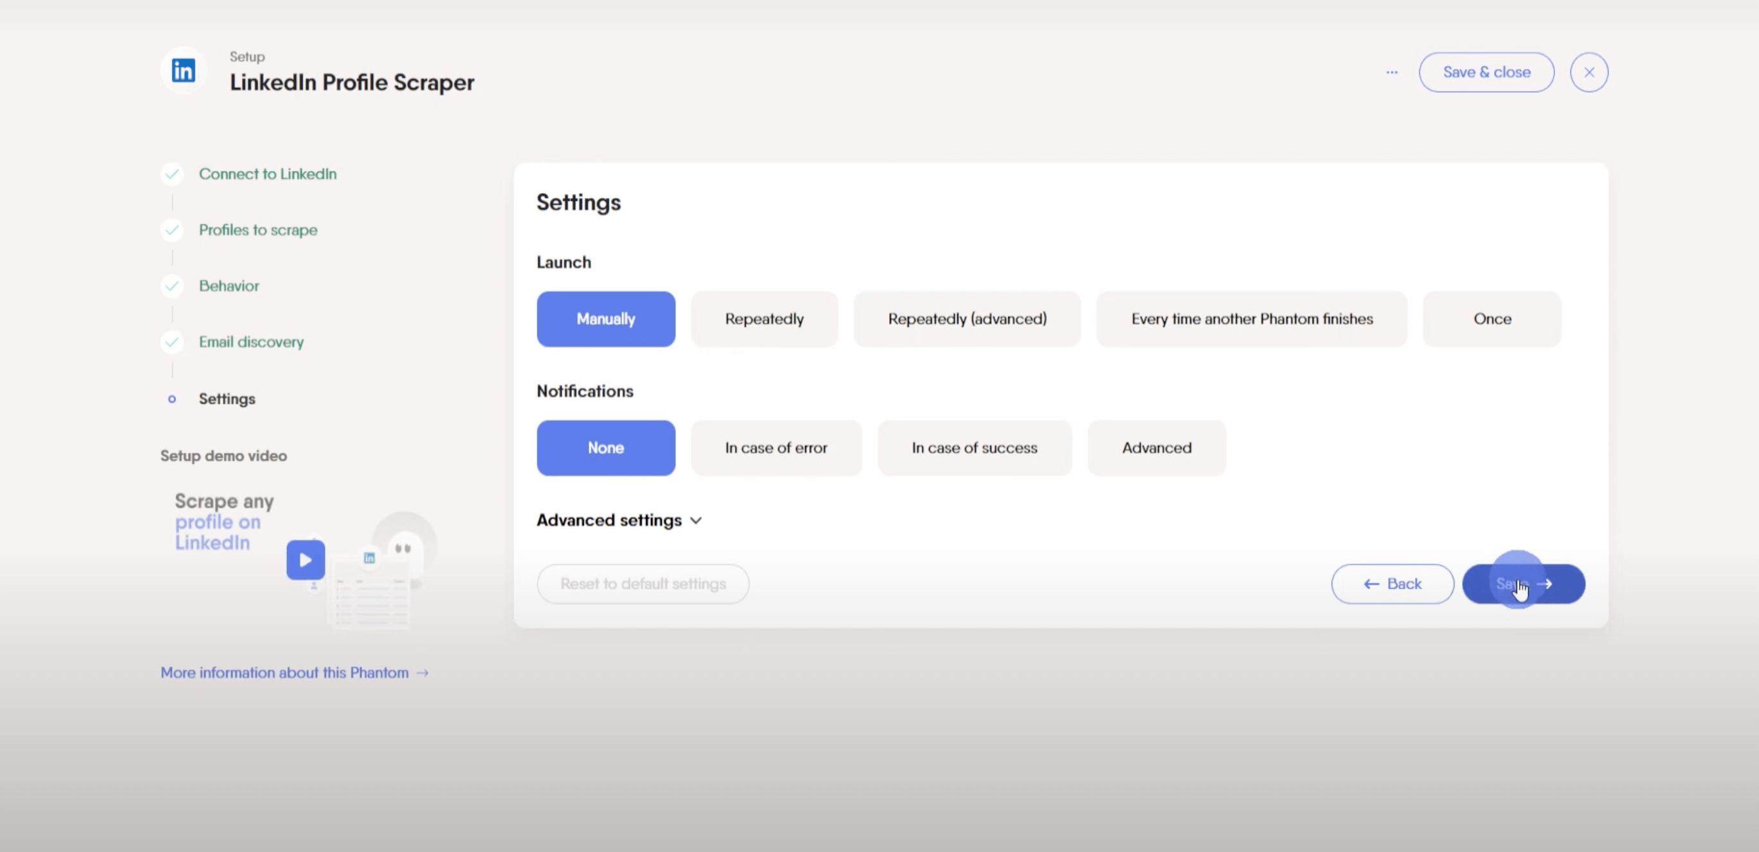This screenshot has height=852, width=1759.
Task: Select Once launch option
Action: tap(1492, 319)
